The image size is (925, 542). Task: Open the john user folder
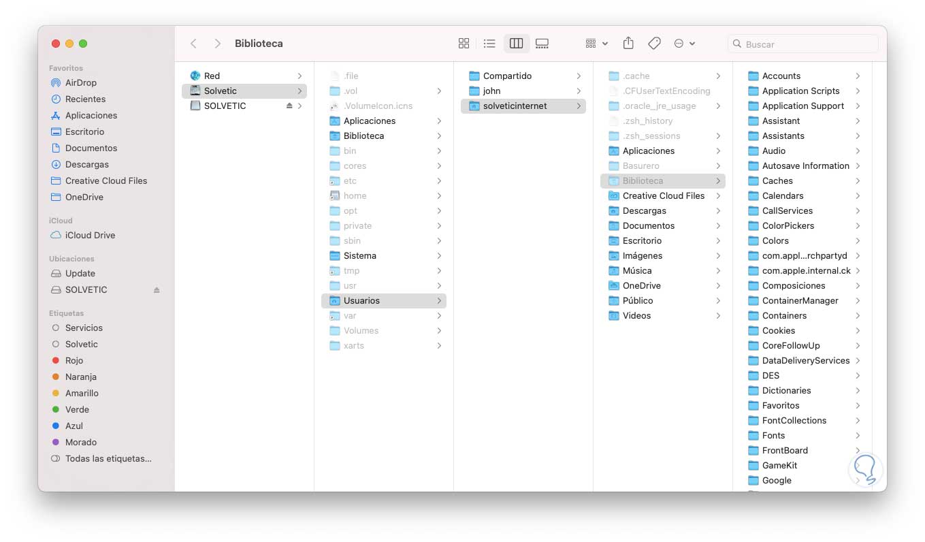523,91
